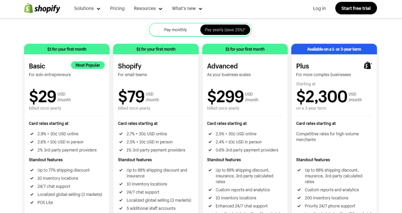The height and width of the screenshot is (213, 402).
Task: Click For solo entrepreneurs subtitle
Action: (x=49, y=75)
